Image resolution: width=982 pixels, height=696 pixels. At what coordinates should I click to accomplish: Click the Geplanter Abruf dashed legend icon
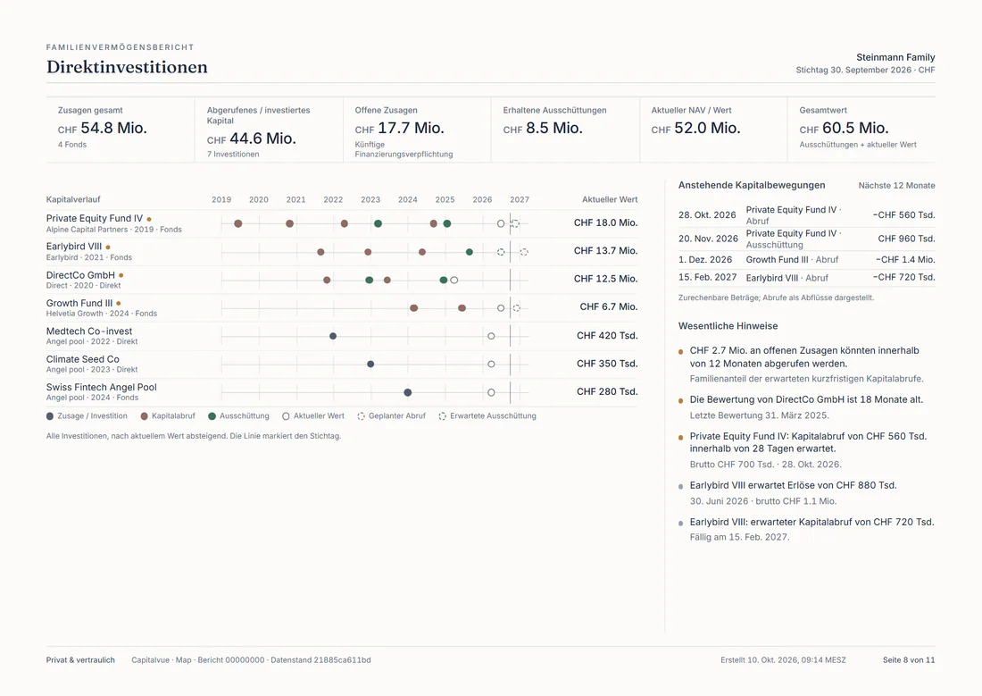[362, 416]
